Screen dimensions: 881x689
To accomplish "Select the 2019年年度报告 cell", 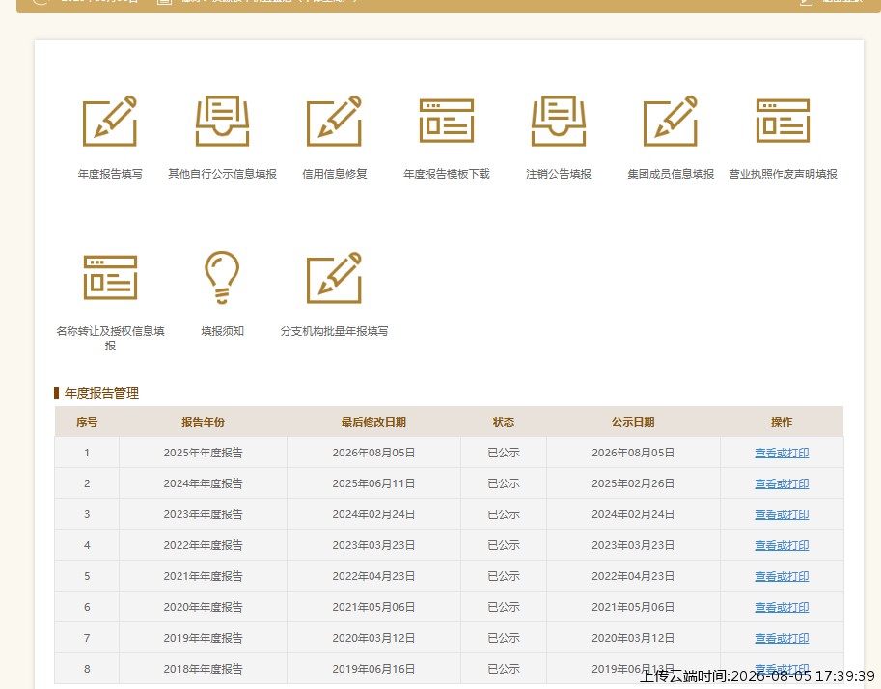I will click(203, 638).
